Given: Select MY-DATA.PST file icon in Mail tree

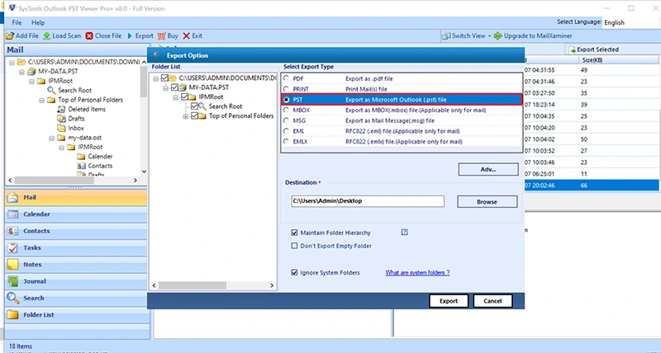Looking at the screenshot, I should coord(31,71).
